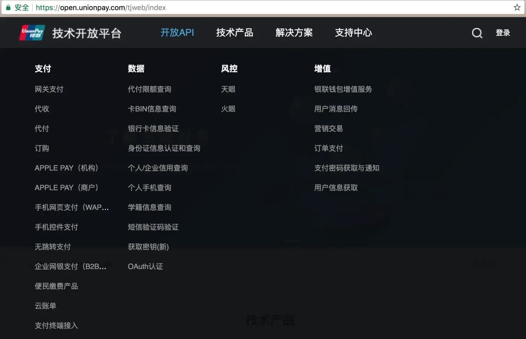Screen dimensions: 526x339
Task: Switch to the 技术产品 menu item
Action: pyautogui.click(x=234, y=33)
